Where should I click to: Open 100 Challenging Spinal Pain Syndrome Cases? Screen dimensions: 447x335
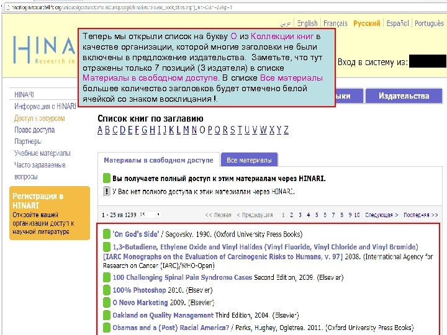(182, 277)
